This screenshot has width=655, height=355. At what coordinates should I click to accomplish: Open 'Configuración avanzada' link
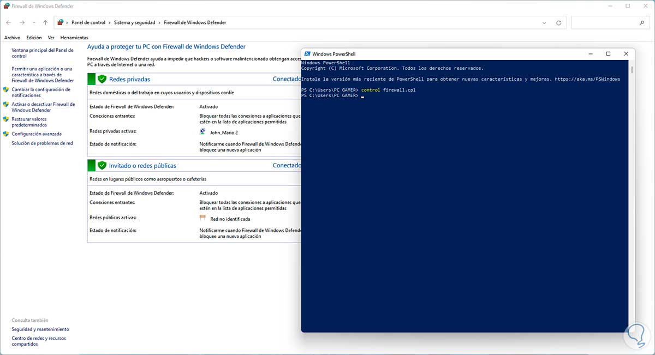point(37,134)
